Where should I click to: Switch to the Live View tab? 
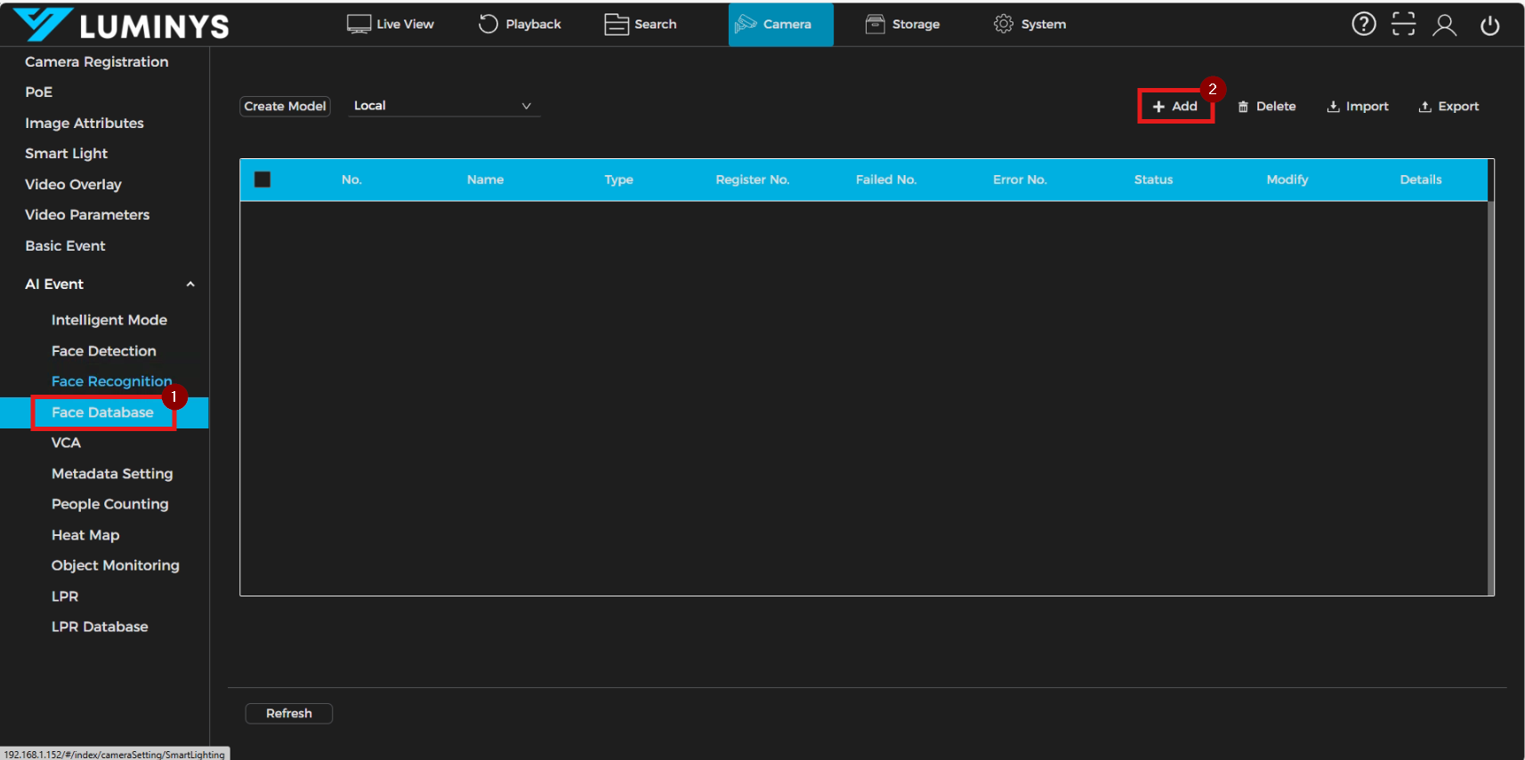(x=391, y=24)
